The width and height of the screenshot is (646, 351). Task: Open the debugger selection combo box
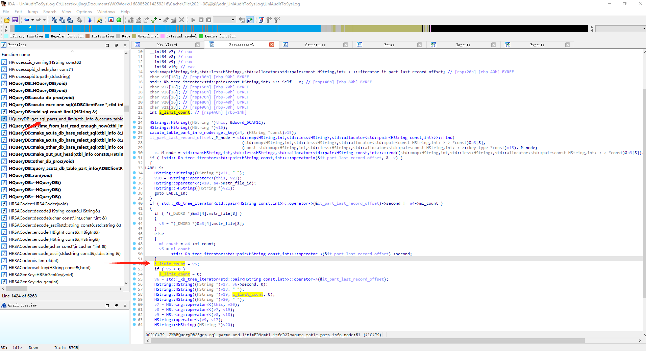(x=224, y=20)
